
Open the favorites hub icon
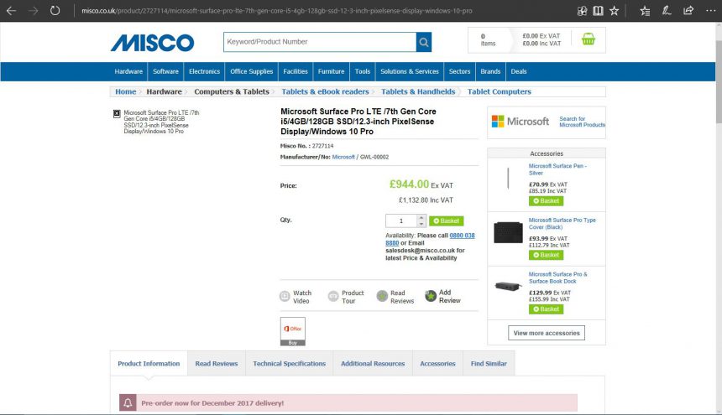(x=645, y=11)
